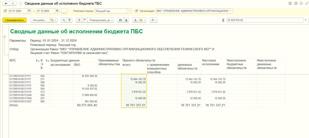The height and width of the screenshot is (138, 309).
Task: Click save diskette icon in title bar
Action: click(290, 3)
